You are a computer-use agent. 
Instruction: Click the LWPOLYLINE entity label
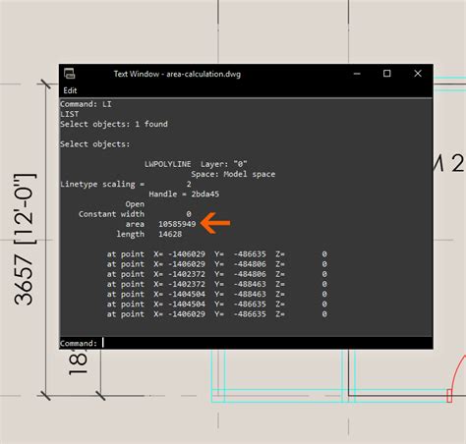tap(168, 164)
